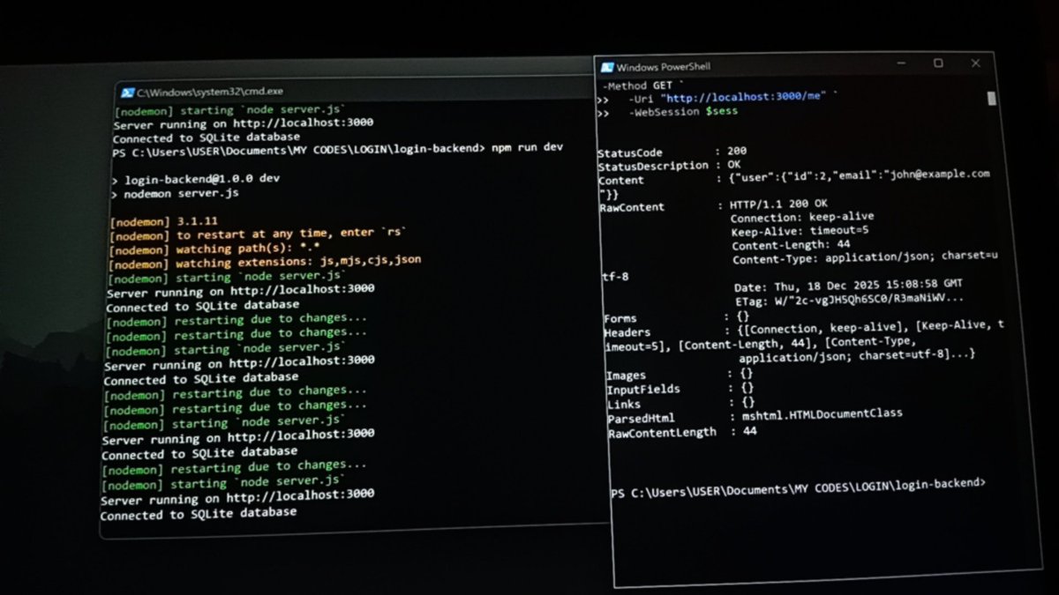Click the "Windows PowerShell" title text
The width and height of the screenshot is (1059, 595).
(x=664, y=67)
